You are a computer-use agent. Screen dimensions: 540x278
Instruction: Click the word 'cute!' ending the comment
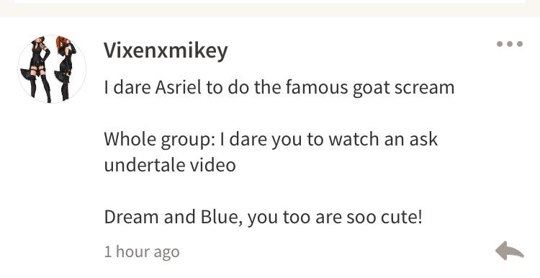(401, 217)
